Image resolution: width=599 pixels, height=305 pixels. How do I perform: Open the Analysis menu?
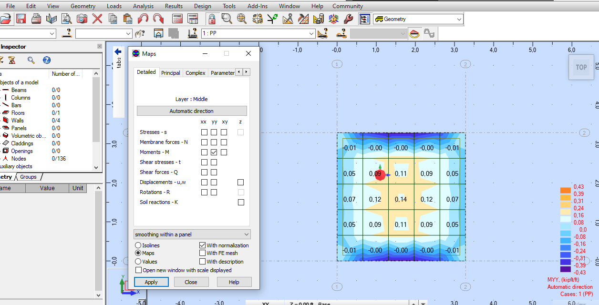tap(143, 6)
